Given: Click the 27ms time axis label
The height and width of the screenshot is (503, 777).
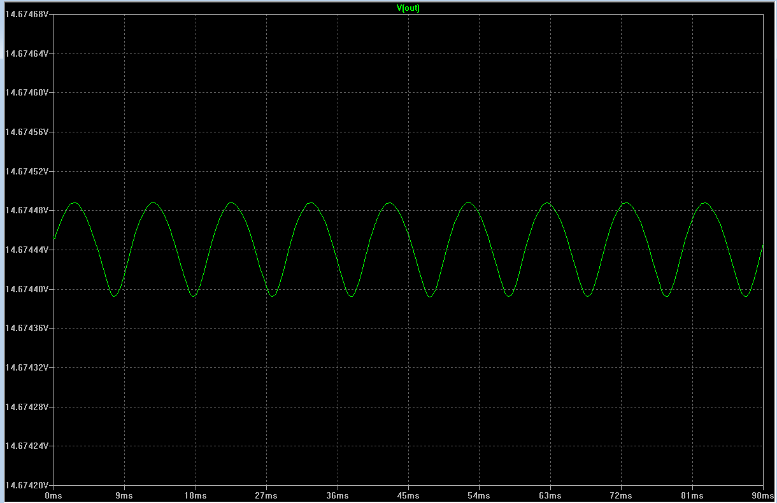Looking at the screenshot, I should tap(266, 495).
